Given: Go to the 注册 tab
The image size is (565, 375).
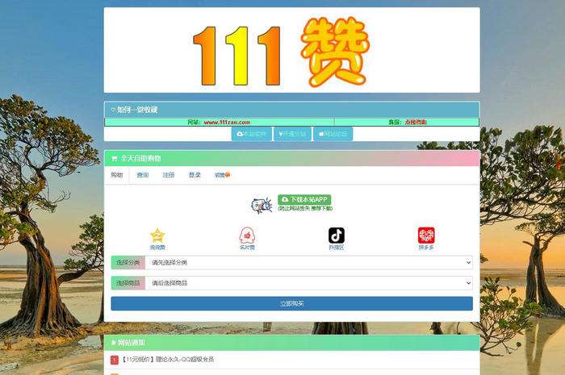Looking at the screenshot, I should [x=169, y=175].
